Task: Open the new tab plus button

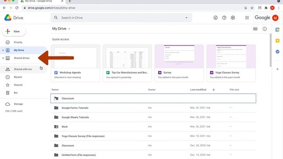Action: tap(70, 1)
